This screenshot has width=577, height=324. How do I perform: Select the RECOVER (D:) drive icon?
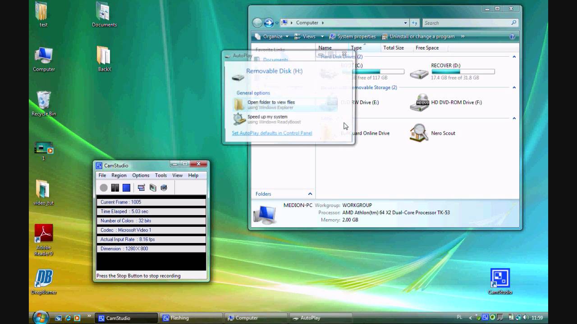pos(419,73)
